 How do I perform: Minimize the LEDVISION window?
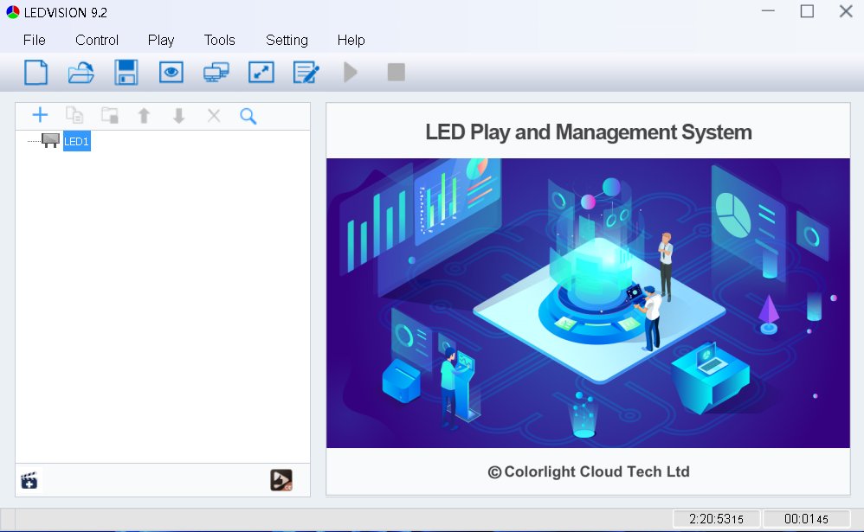coord(768,11)
